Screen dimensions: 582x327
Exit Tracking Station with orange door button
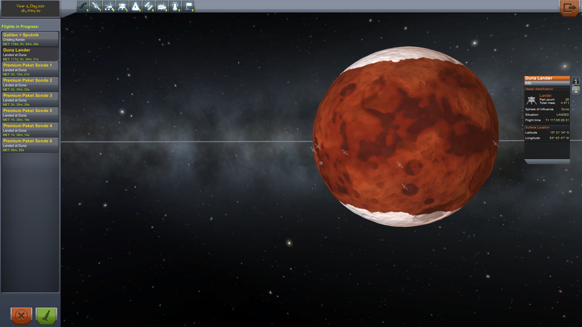pos(569,8)
